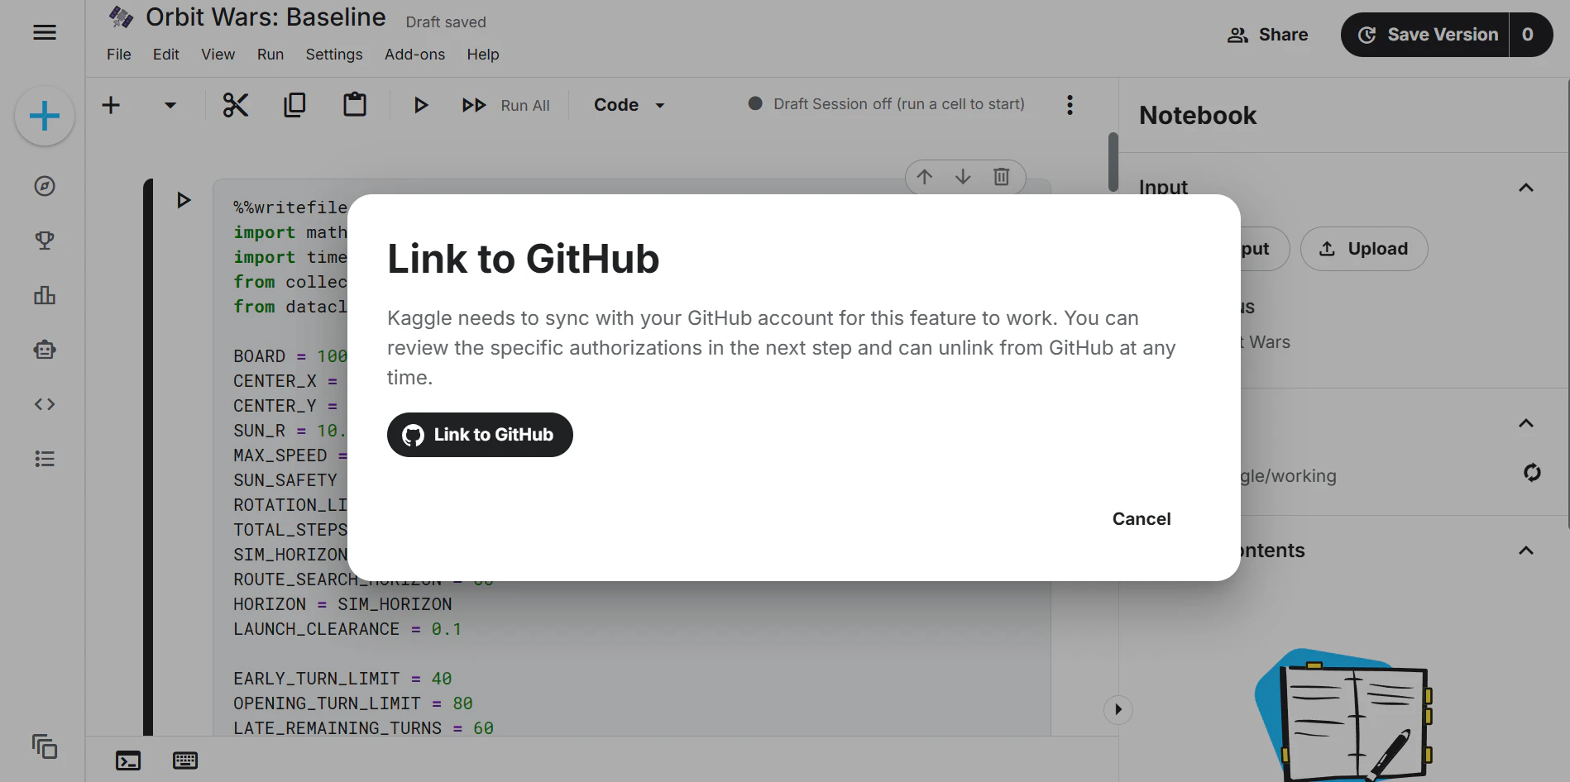Screen dimensions: 1570x782
Task: Click Save Version button
Action: [1425, 35]
